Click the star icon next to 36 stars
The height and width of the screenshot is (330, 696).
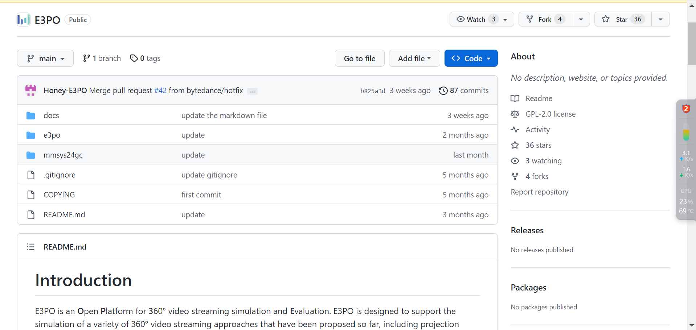(x=515, y=145)
